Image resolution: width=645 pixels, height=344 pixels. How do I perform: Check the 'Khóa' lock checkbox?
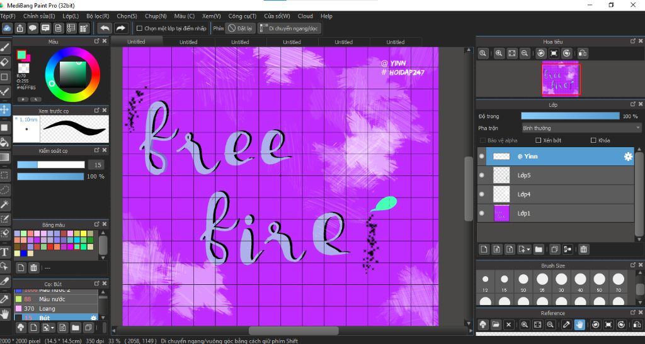tap(593, 140)
